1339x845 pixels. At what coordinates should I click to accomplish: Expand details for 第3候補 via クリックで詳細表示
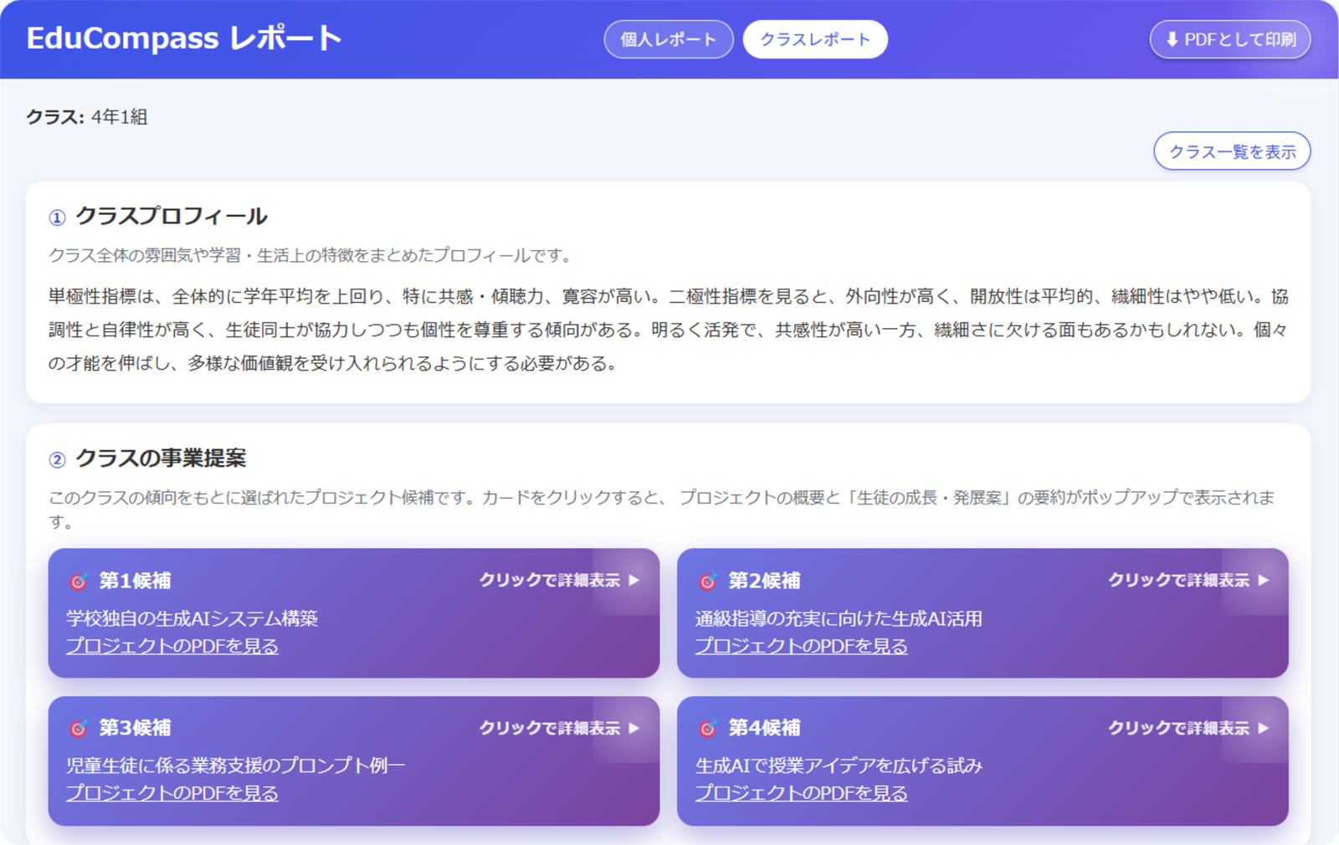pyautogui.click(x=559, y=728)
